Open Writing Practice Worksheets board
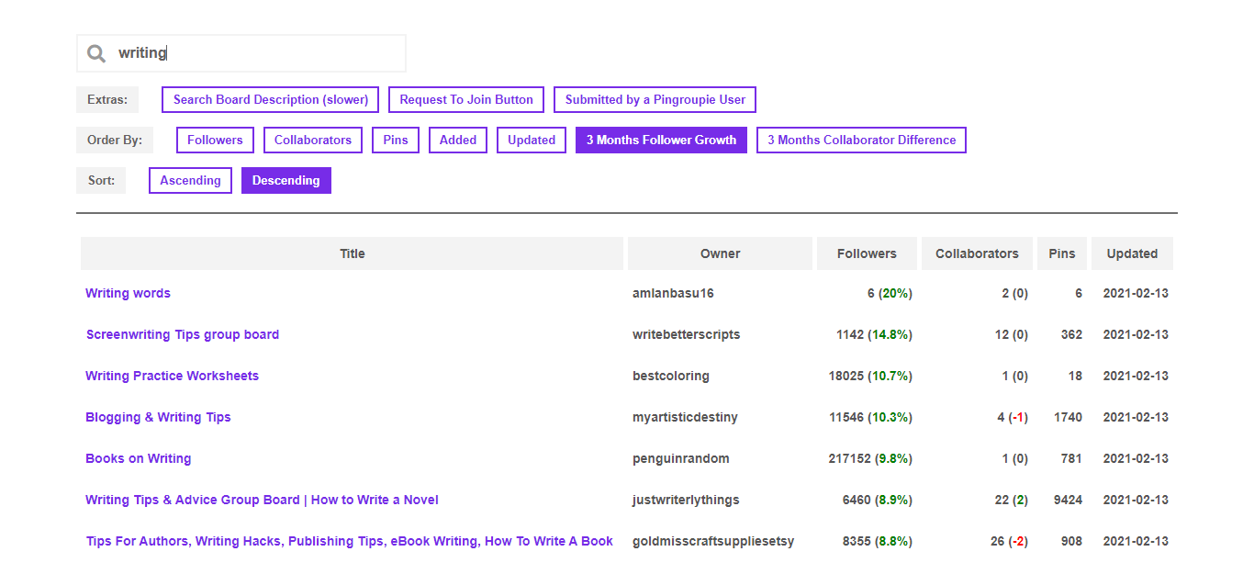The image size is (1254, 574). 172,377
